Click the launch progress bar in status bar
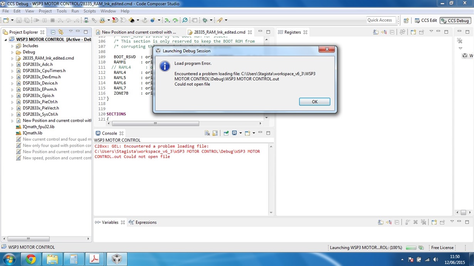 411,248
